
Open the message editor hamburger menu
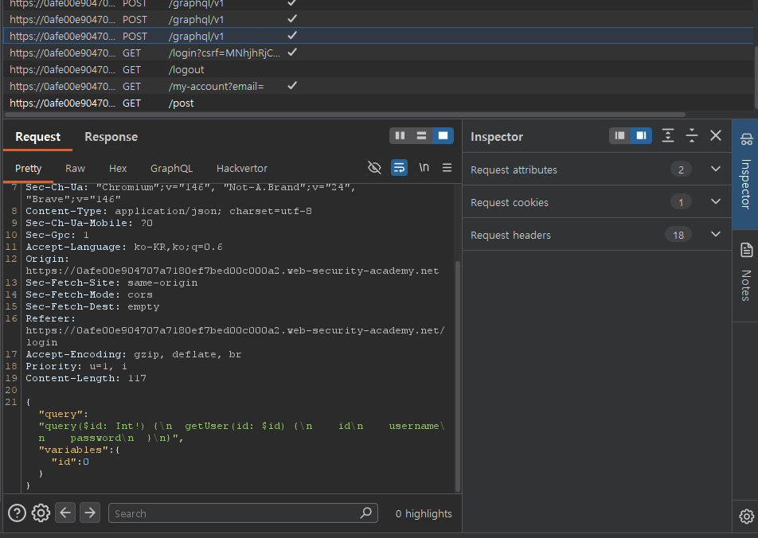point(447,168)
